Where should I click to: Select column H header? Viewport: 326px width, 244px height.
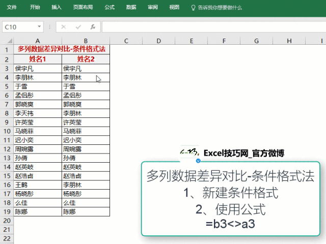point(289,41)
